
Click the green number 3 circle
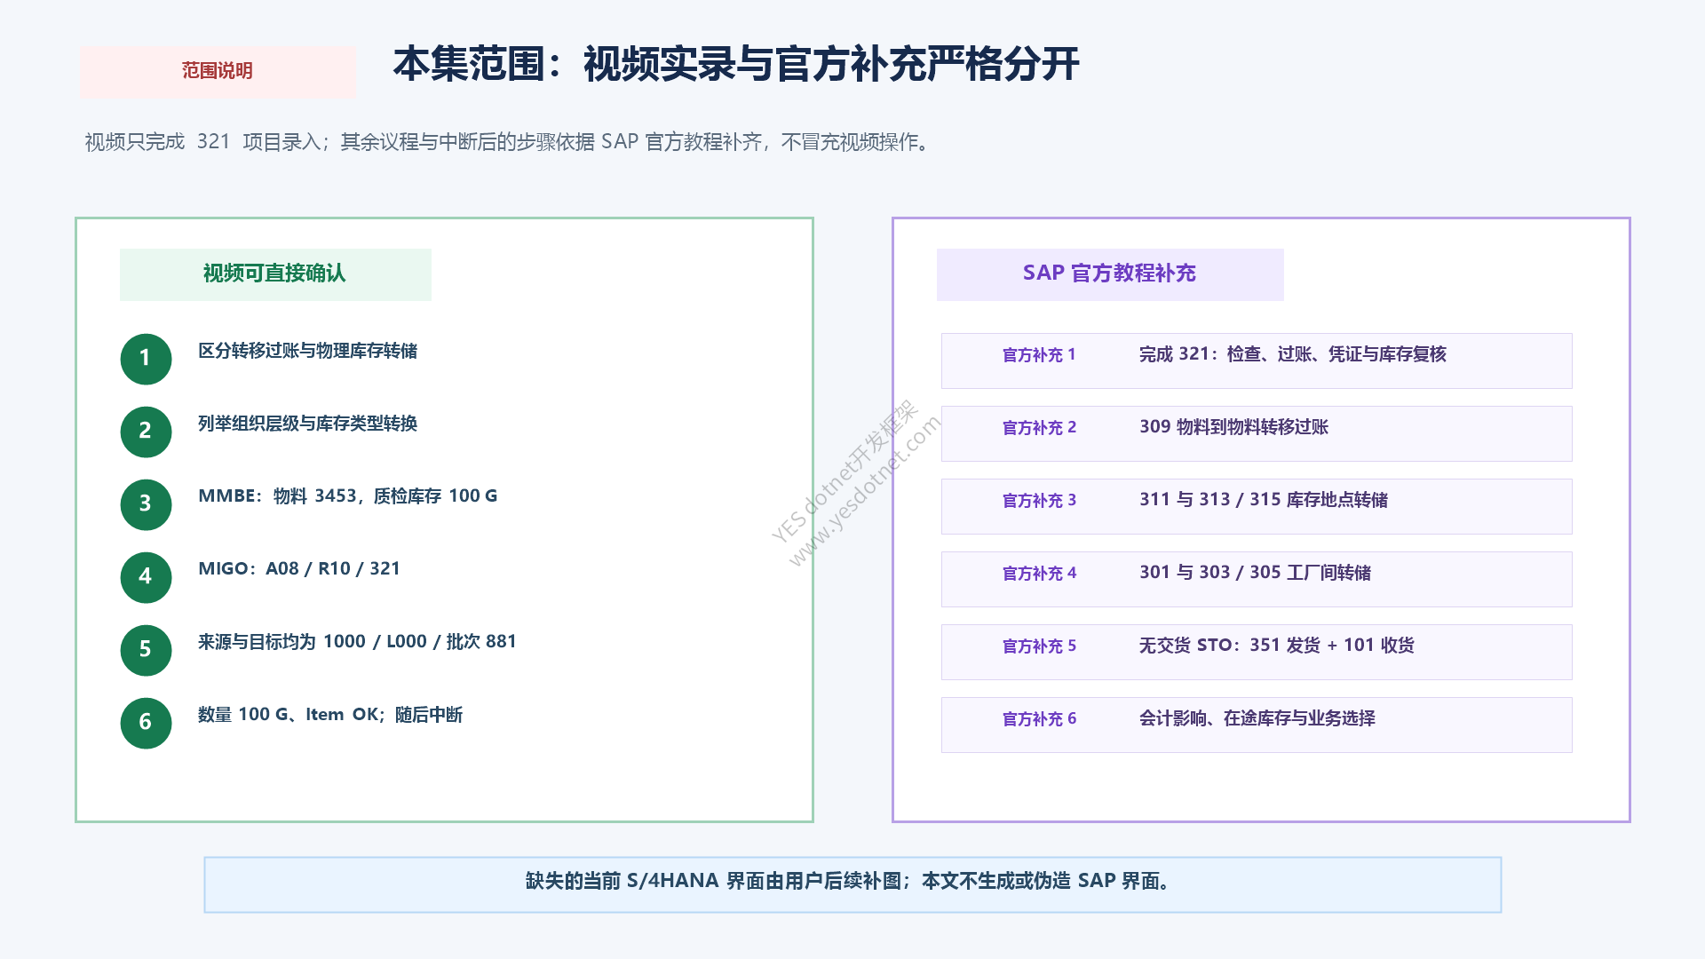tap(146, 504)
